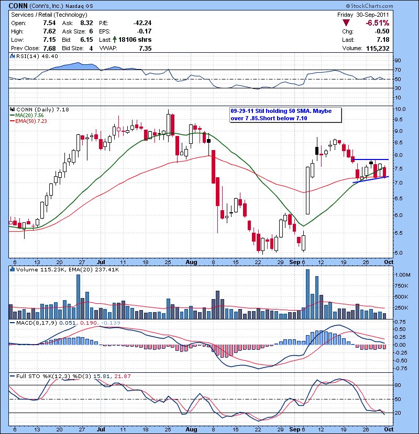Viewport: 419px width, 434px height.
Task: Click the RSI(14) indicator icon
Action: (12, 56)
